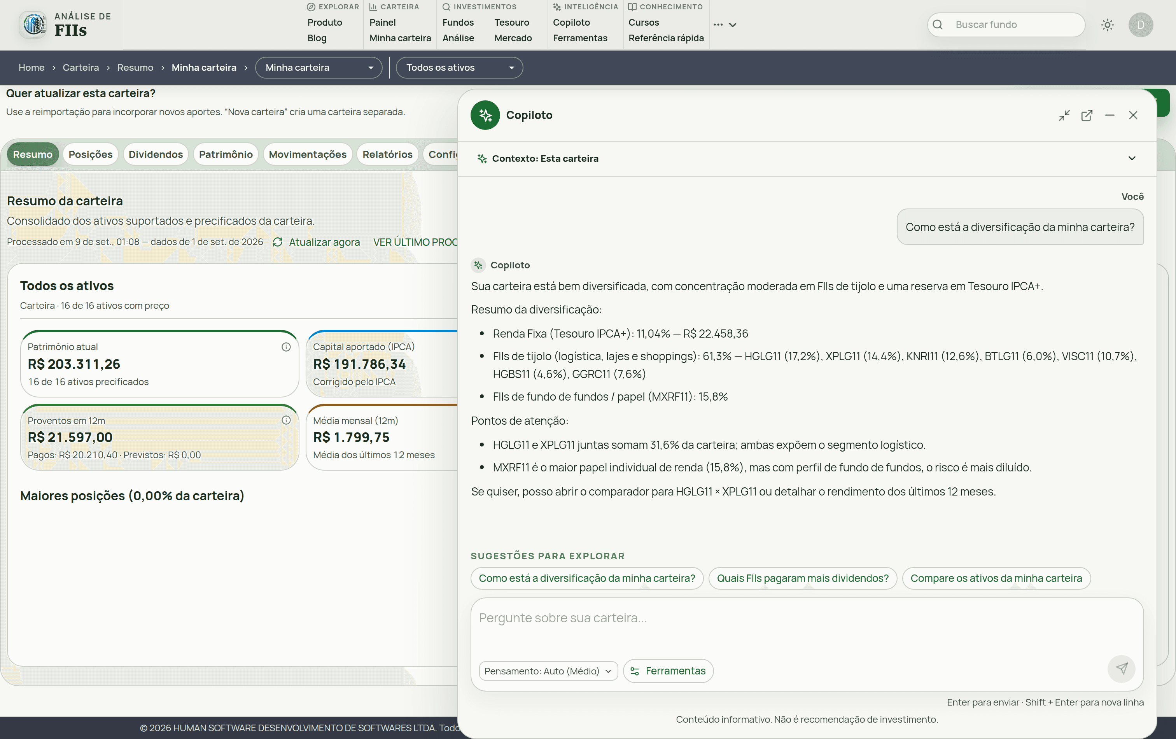Click the green Copiloto sparkle avatar
This screenshot has height=739, width=1176.
click(485, 115)
